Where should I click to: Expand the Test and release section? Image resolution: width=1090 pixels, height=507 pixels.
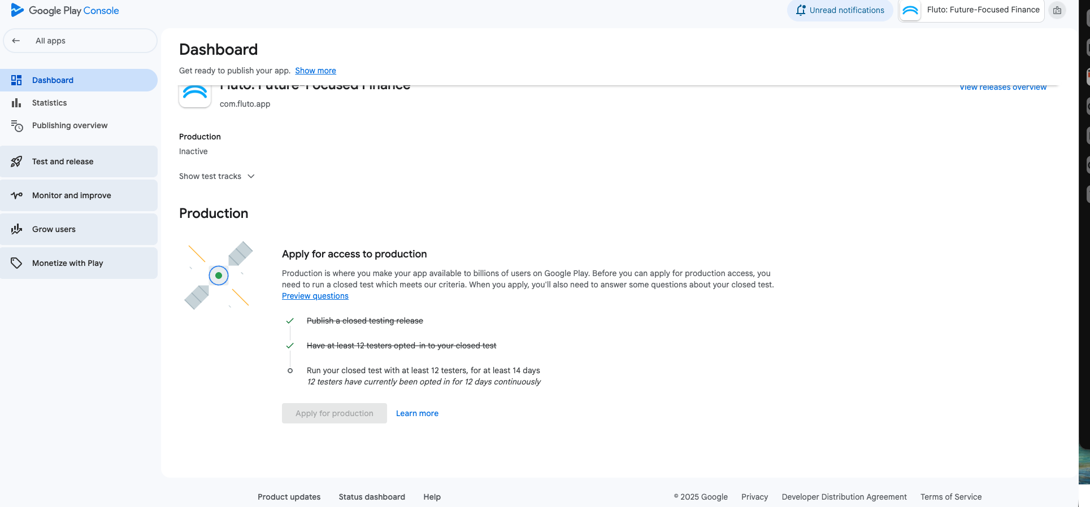coord(79,161)
